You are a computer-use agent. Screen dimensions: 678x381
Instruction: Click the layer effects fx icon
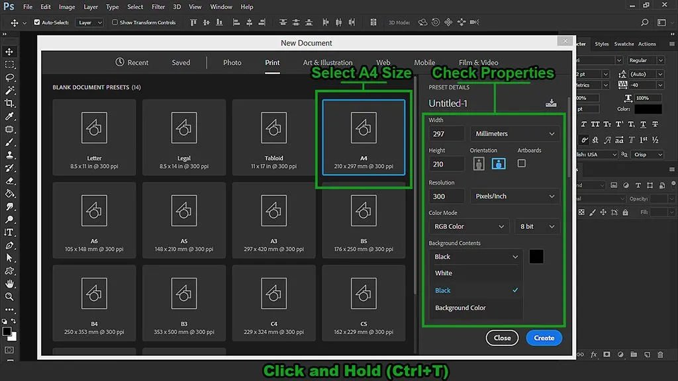click(x=594, y=355)
